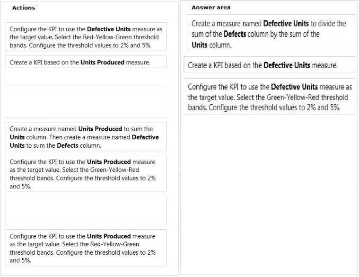Click the Actions panel heading
The height and width of the screenshot is (277, 359).
click(x=24, y=8)
